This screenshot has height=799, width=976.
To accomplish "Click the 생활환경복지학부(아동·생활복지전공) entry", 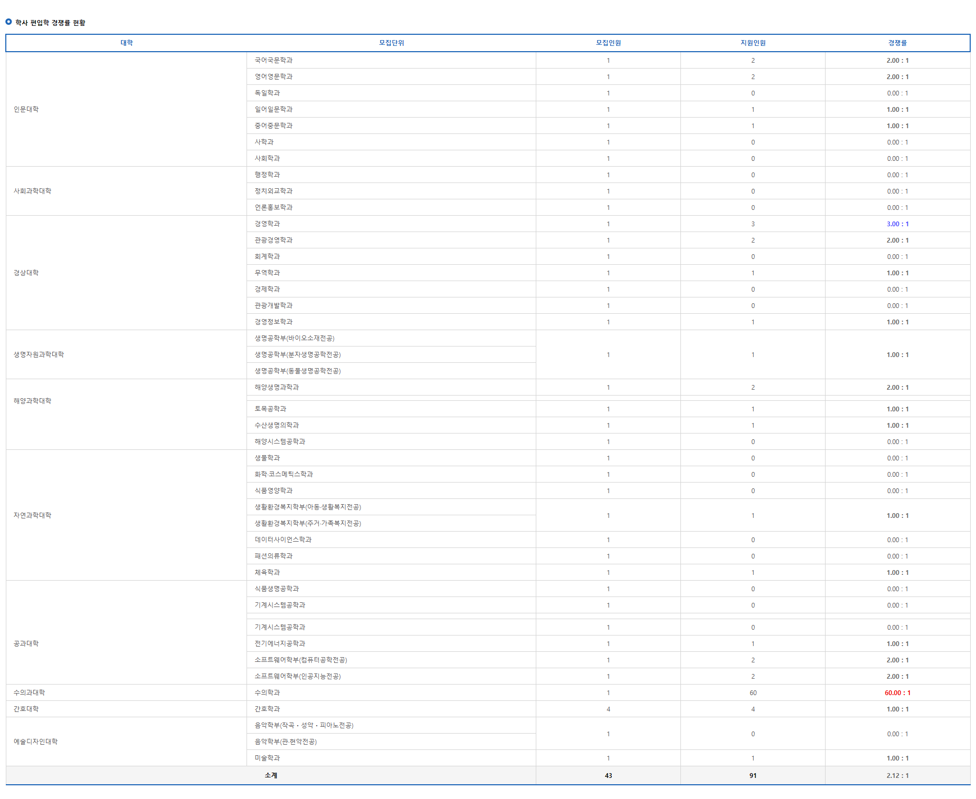I will pyautogui.click(x=308, y=507).
